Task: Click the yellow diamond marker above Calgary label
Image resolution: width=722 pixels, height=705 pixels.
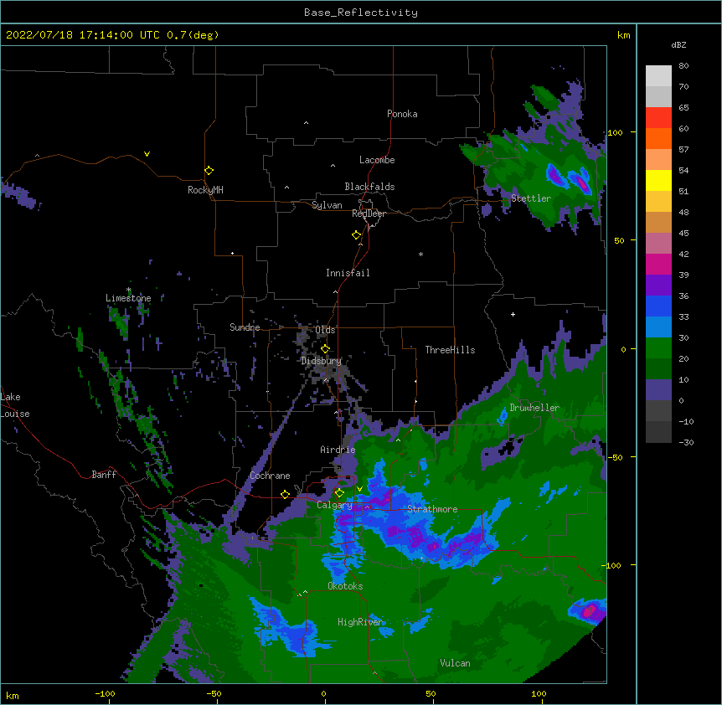Action: point(339,493)
